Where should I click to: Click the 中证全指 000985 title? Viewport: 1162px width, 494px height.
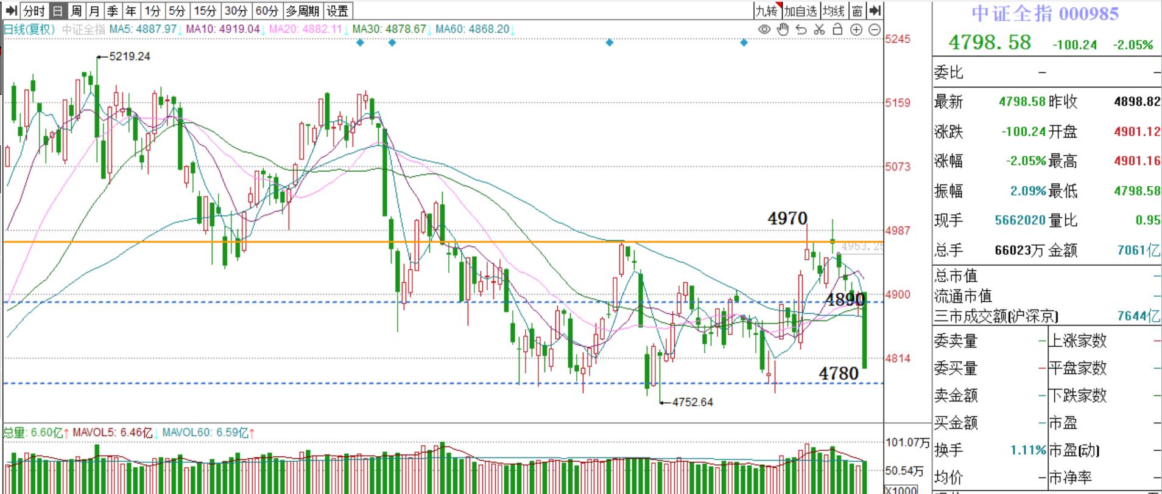tap(1045, 13)
